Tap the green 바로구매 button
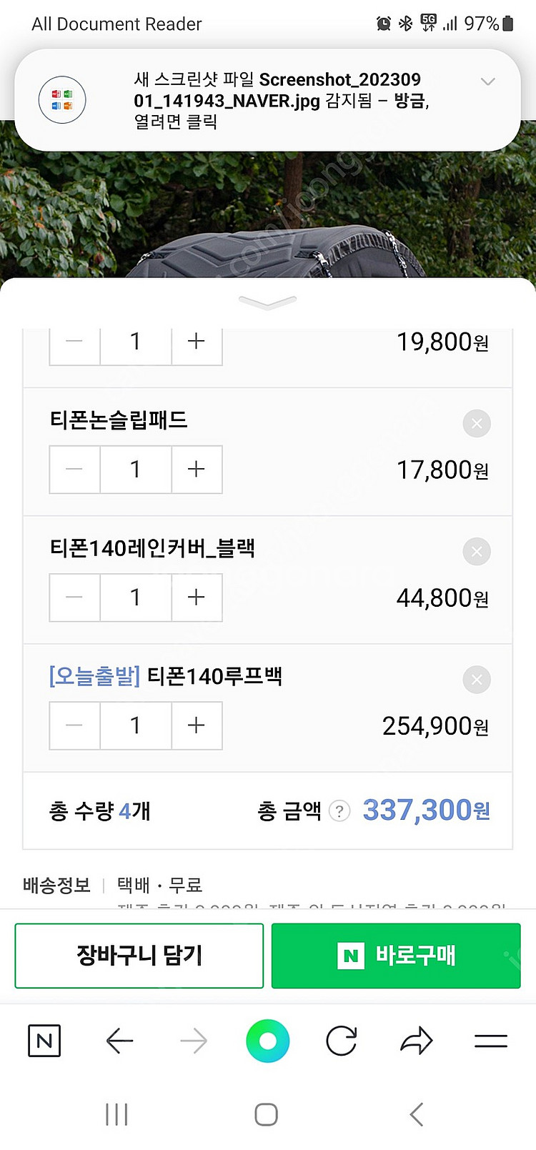 pos(396,956)
